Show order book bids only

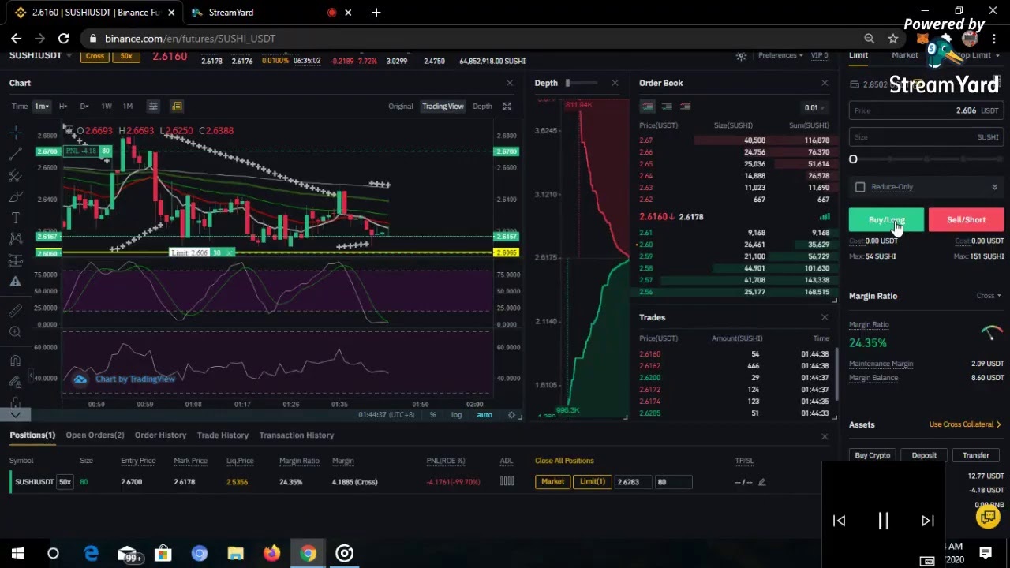pyautogui.click(x=667, y=106)
